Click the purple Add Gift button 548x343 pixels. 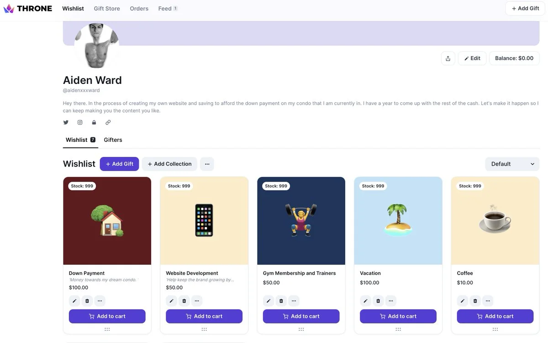click(x=120, y=164)
